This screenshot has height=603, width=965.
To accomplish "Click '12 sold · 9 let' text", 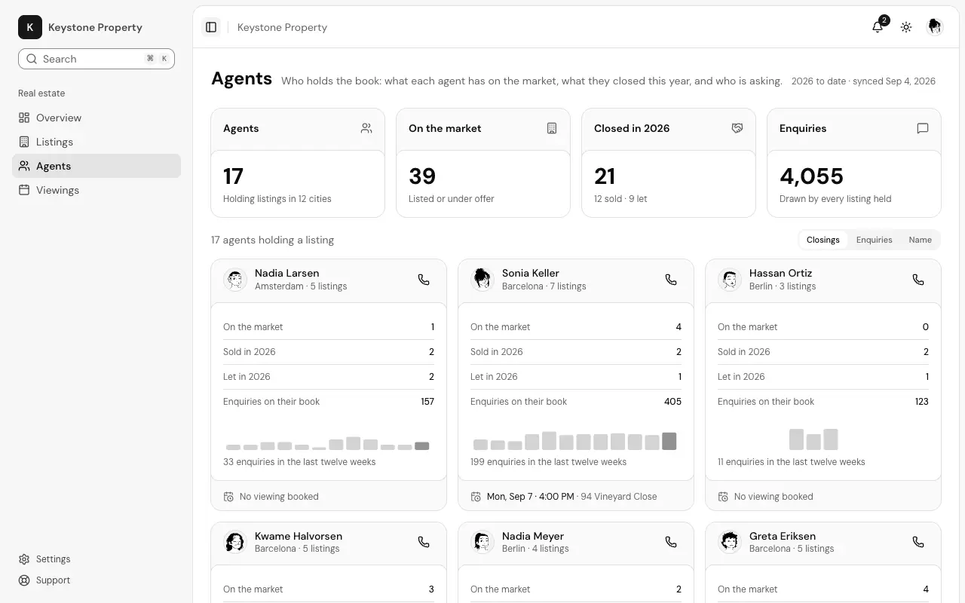I will [620, 199].
